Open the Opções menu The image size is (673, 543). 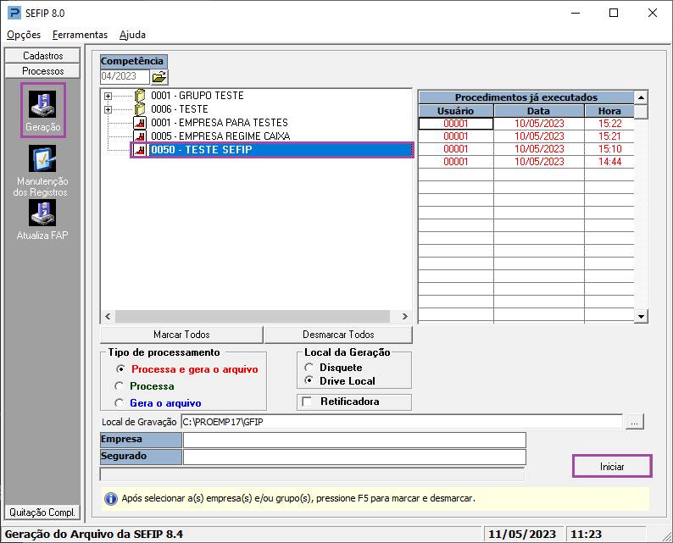click(x=24, y=35)
